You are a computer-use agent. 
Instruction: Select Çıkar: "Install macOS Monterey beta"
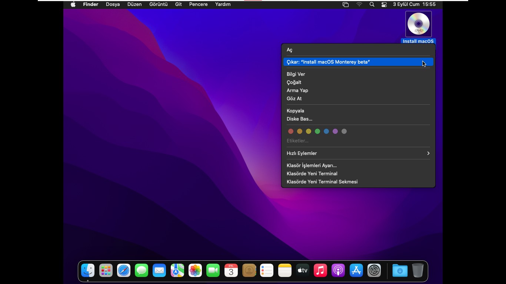pyautogui.click(x=358, y=62)
